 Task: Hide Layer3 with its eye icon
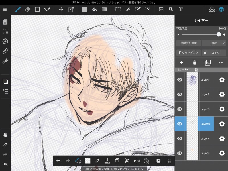[180, 109]
